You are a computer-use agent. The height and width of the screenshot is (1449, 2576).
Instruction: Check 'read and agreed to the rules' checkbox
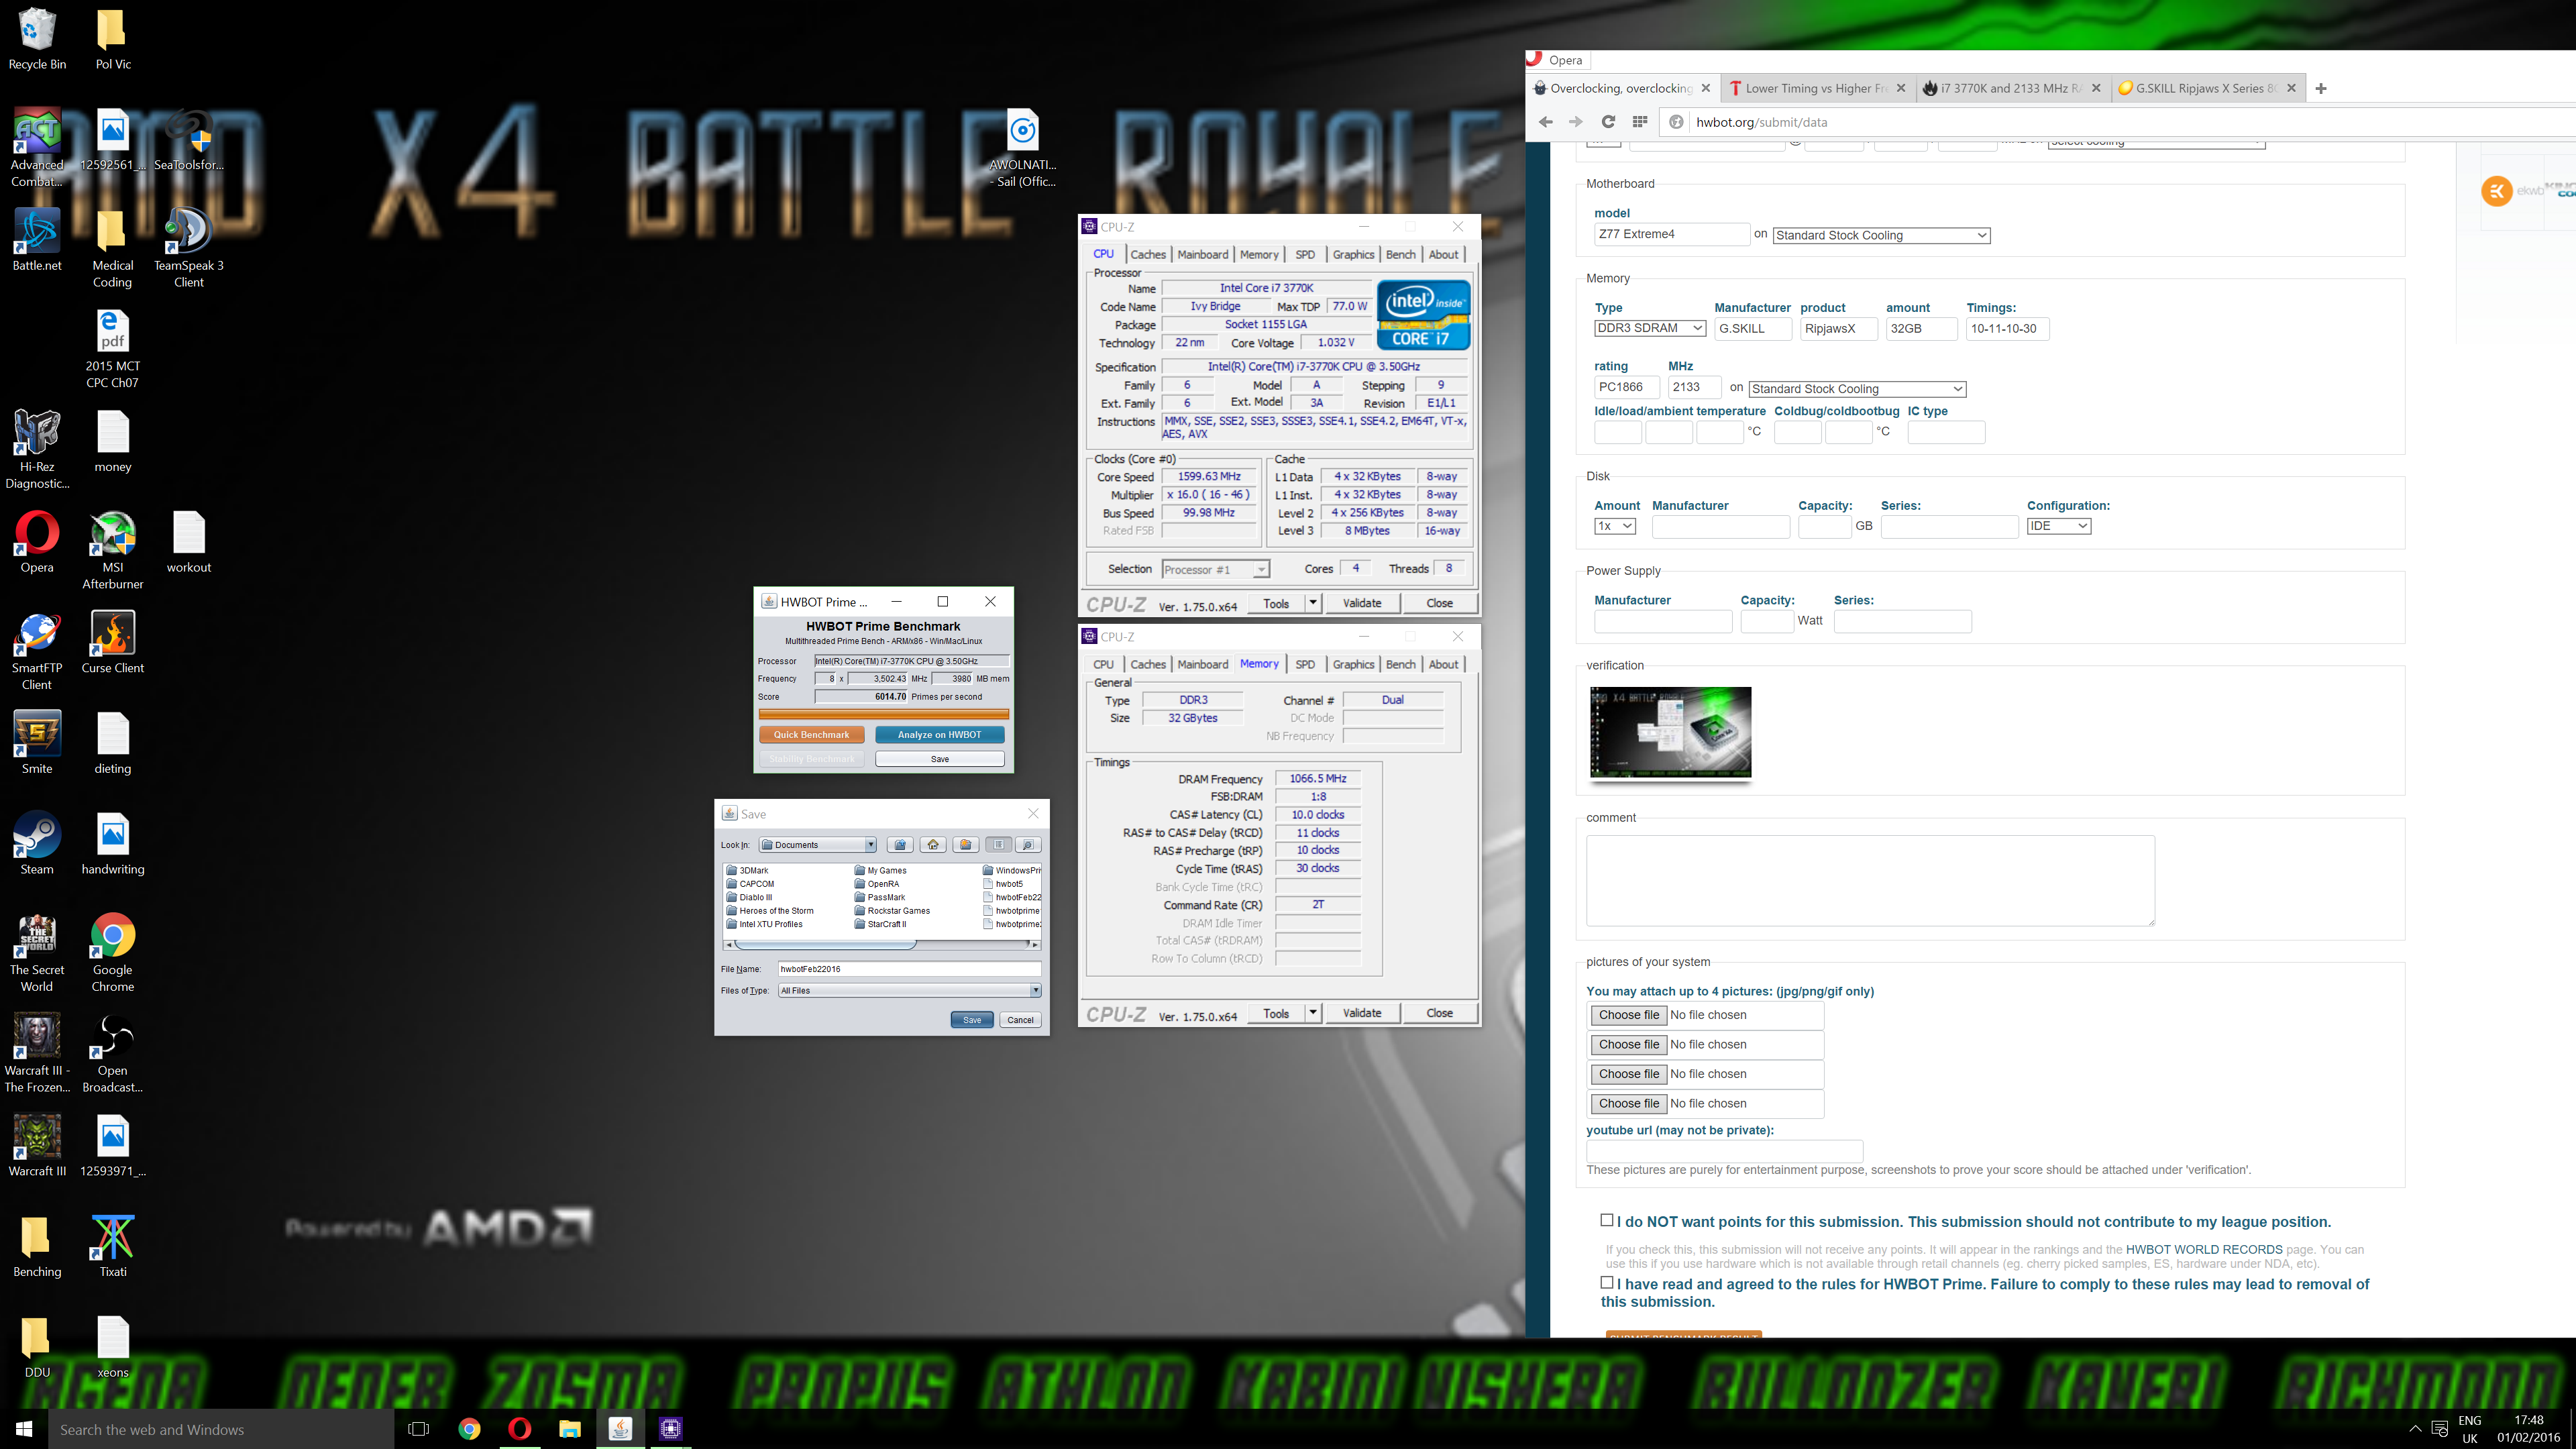(1607, 1282)
